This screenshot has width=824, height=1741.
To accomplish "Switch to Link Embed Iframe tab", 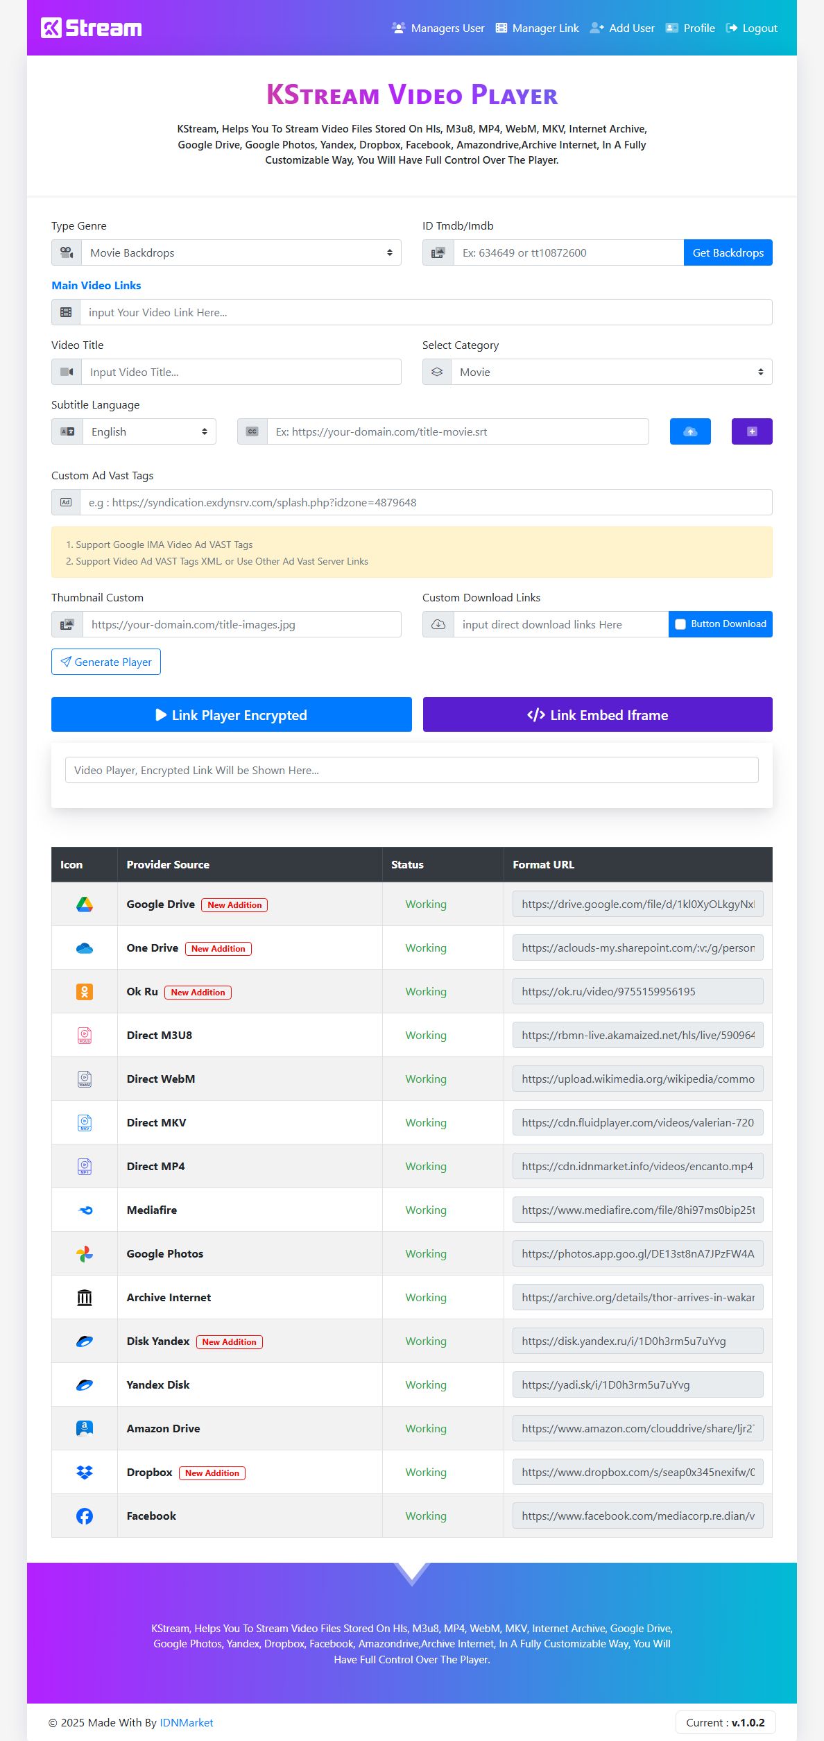I will point(597,715).
